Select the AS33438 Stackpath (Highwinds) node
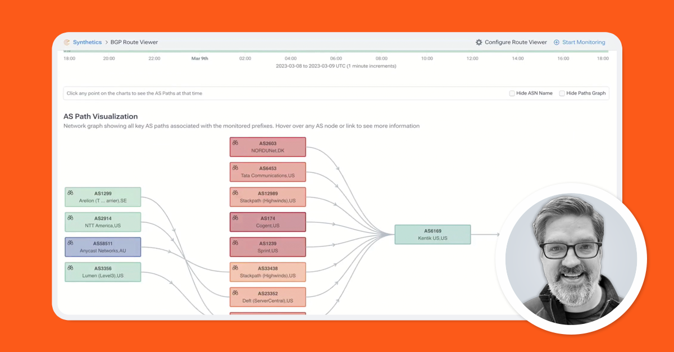This screenshot has height=352, width=674. click(x=268, y=272)
